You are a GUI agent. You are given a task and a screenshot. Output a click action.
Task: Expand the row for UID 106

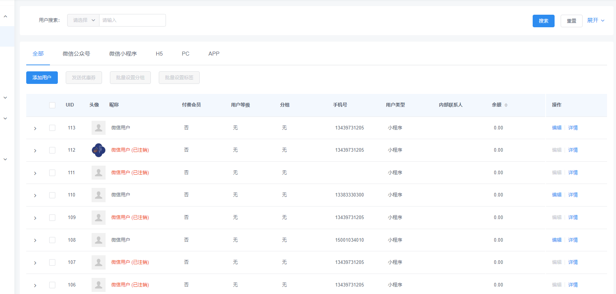coord(35,285)
